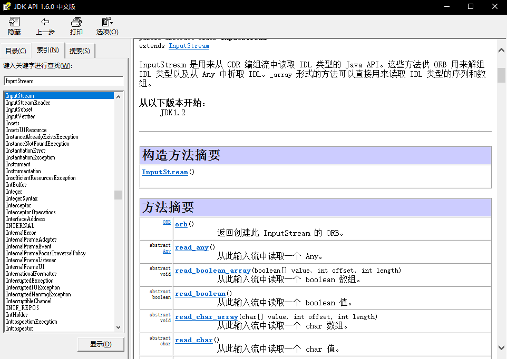
Task: Open the read_char_array method link
Action: click(207, 317)
